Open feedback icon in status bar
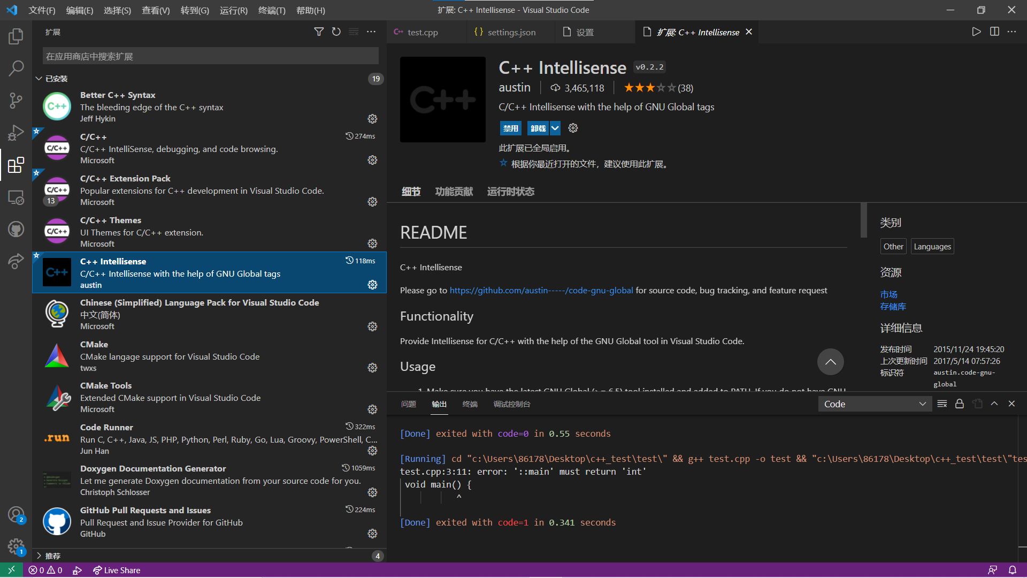The width and height of the screenshot is (1027, 578). coord(992,570)
